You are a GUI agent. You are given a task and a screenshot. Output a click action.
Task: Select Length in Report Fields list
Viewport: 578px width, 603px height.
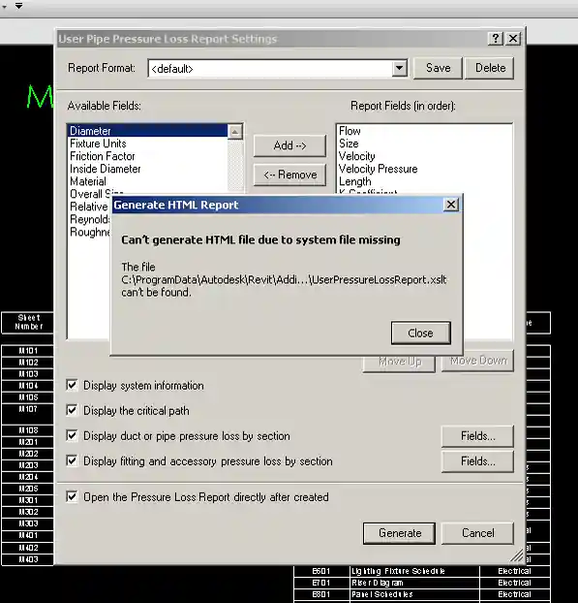tap(355, 181)
